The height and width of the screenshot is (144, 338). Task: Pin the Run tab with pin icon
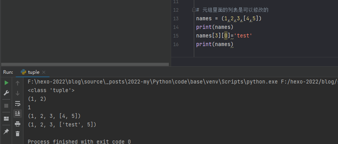(6, 132)
